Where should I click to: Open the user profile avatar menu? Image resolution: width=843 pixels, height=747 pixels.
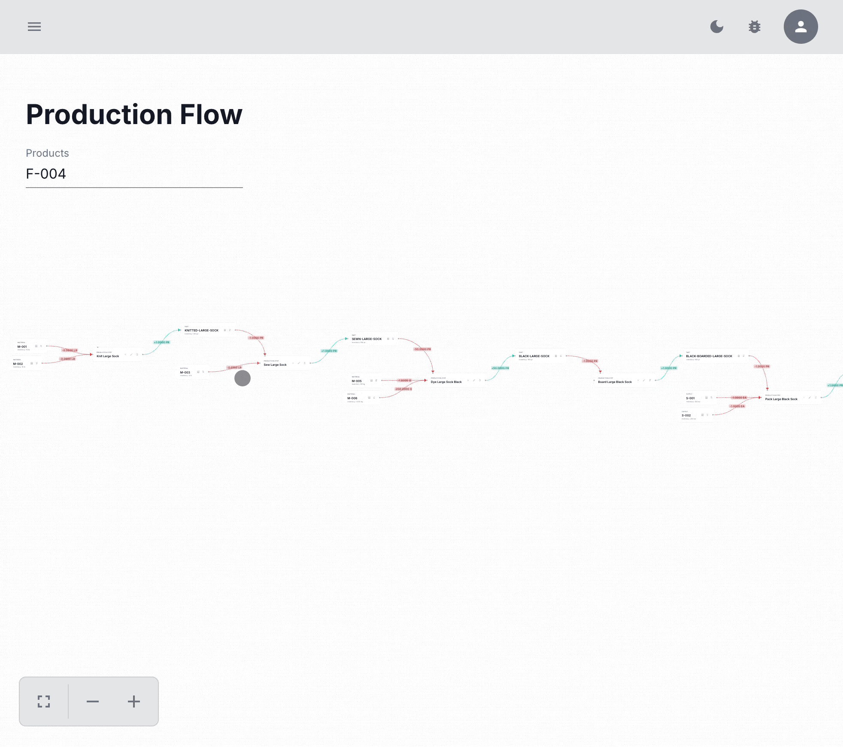(801, 27)
